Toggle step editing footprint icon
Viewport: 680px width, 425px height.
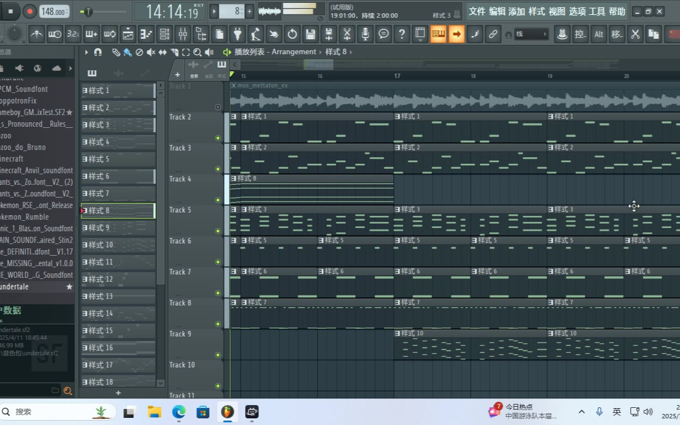click(475, 34)
